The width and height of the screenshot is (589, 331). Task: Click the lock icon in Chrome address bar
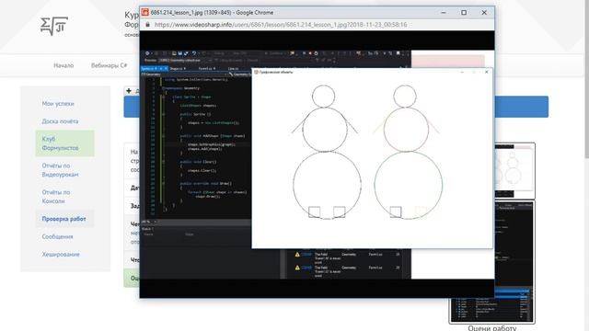pos(147,25)
